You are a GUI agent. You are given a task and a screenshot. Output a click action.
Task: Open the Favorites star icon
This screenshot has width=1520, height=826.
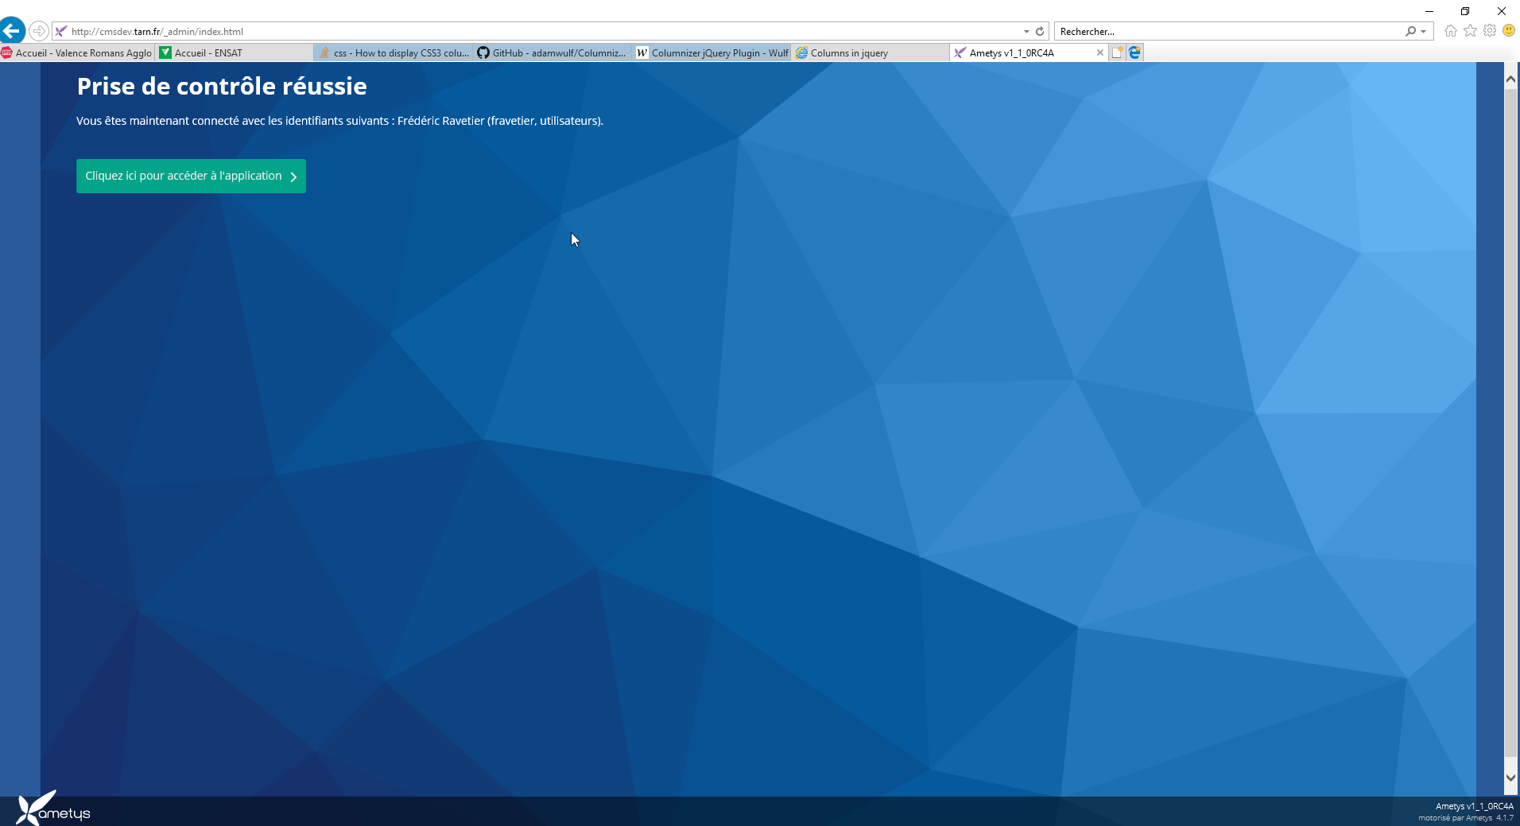pyautogui.click(x=1470, y=31)
